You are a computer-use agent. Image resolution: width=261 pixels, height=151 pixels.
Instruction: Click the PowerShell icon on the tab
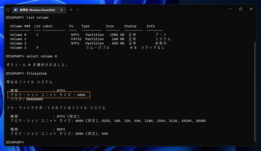(16, 10)
